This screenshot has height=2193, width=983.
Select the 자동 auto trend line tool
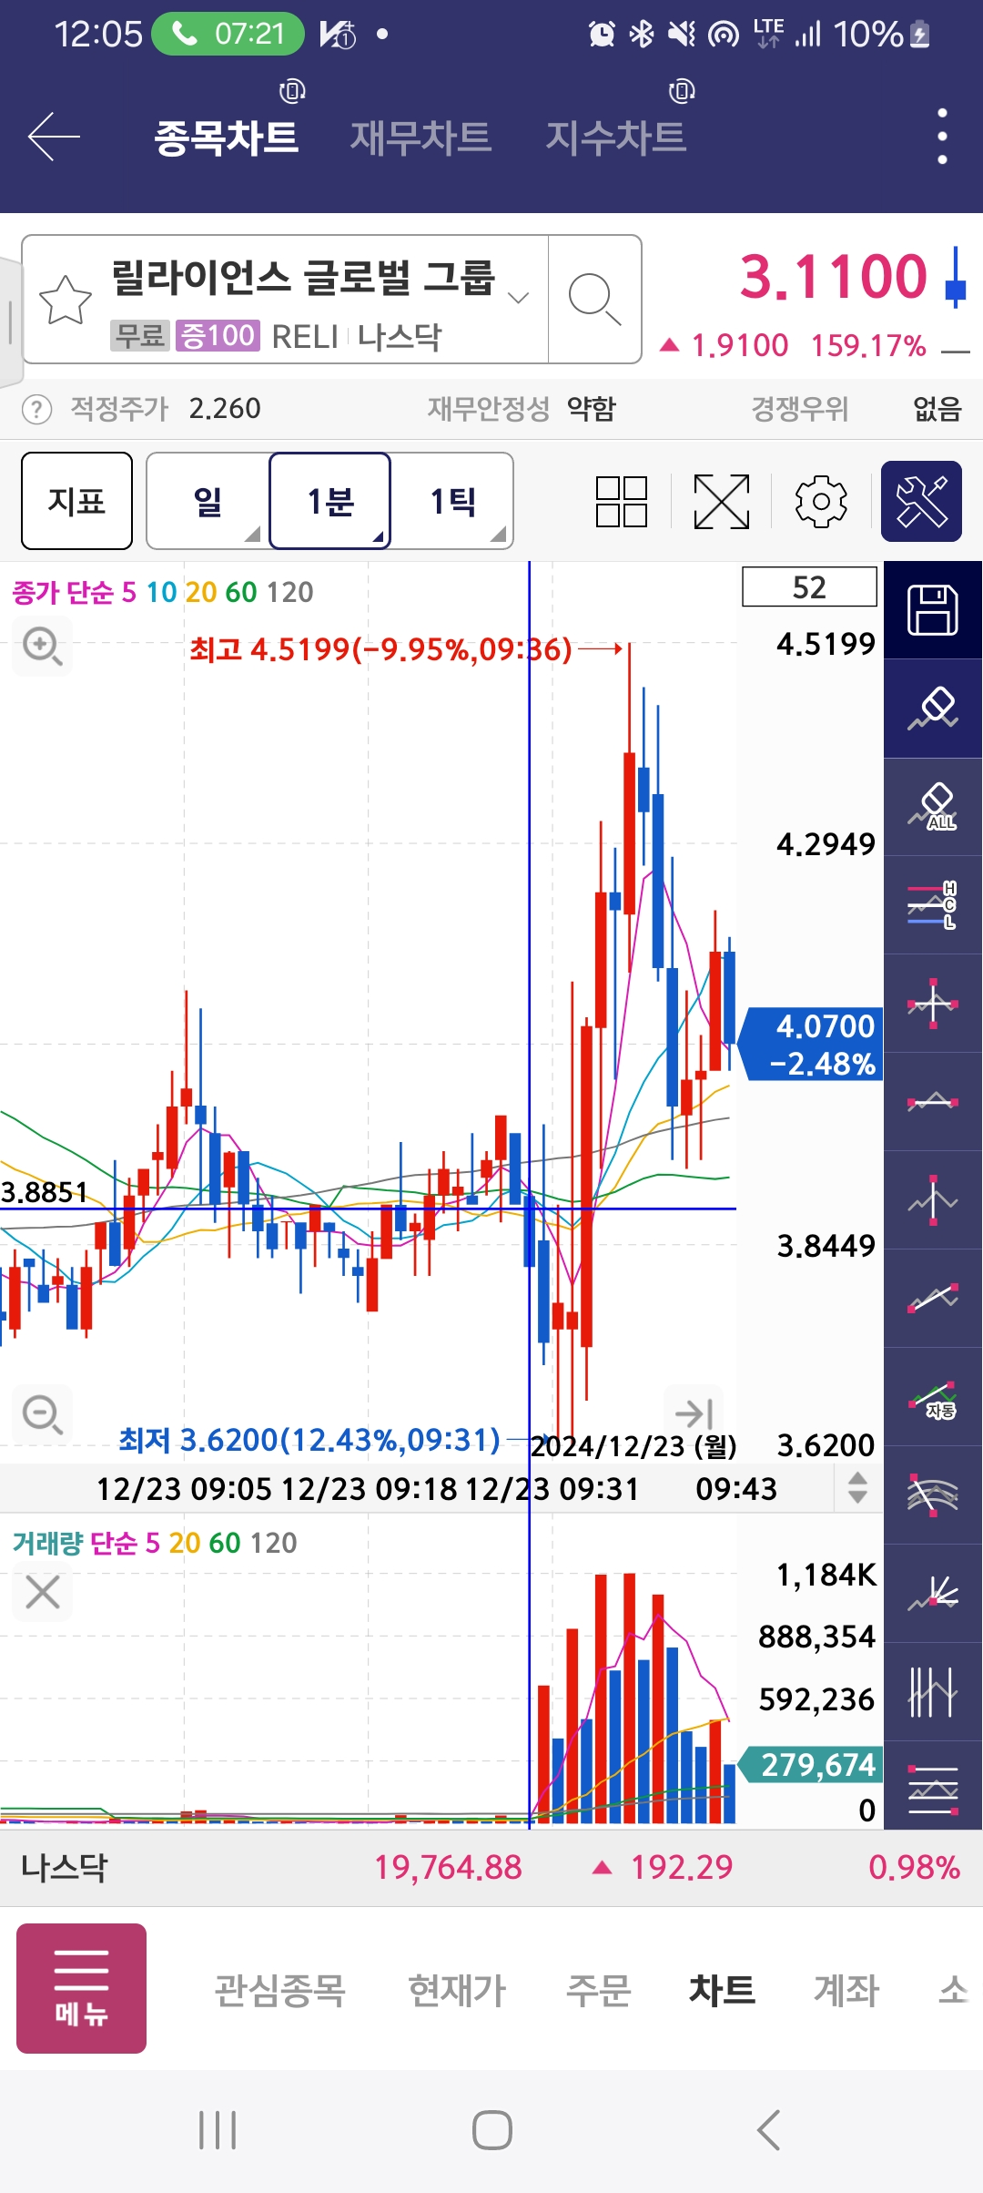point(933,1397)
